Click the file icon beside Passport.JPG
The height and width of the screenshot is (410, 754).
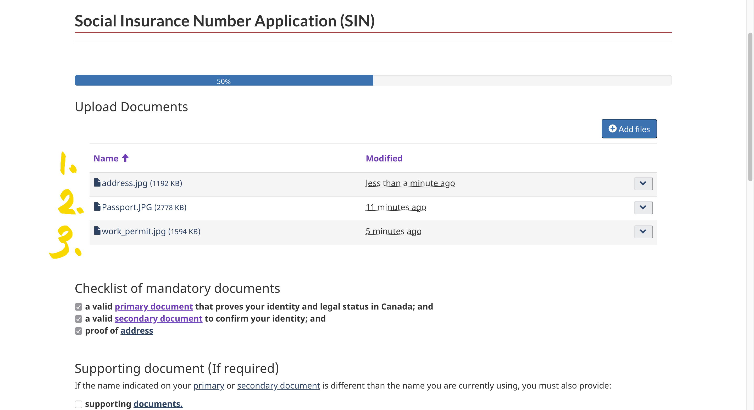pyautogui.click(x=97, y=206)
